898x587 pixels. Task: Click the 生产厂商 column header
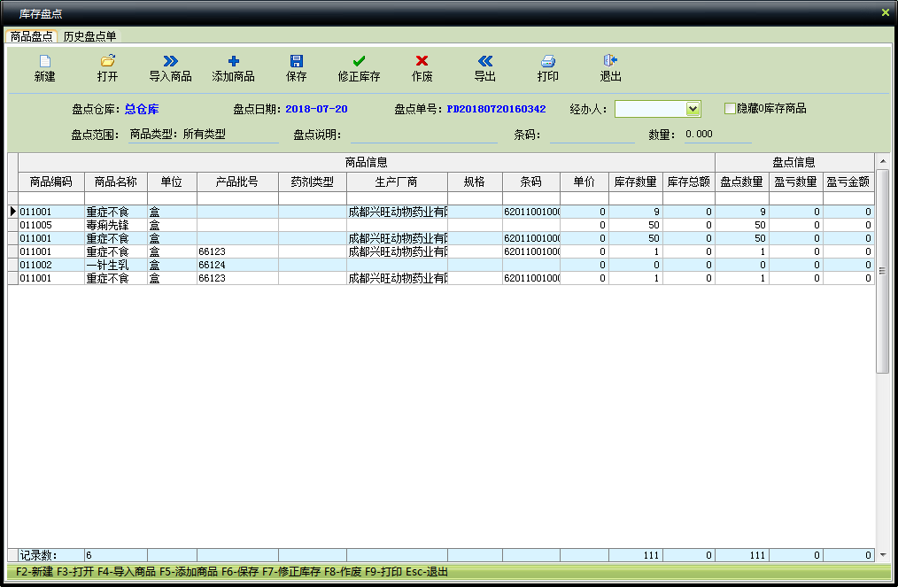click(397, 182)
